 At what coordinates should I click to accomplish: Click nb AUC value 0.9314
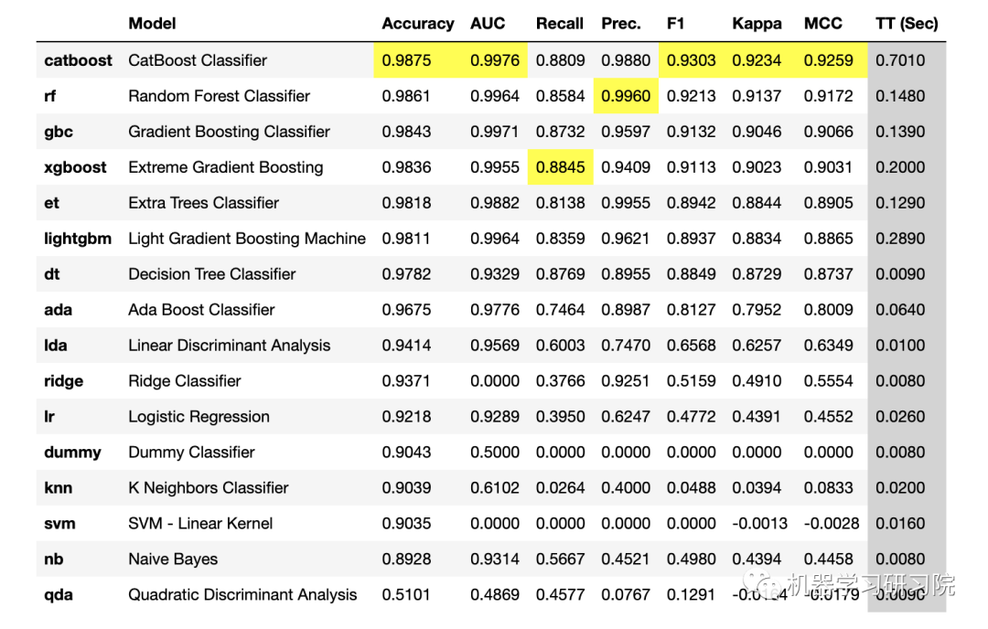coord(495,560)
